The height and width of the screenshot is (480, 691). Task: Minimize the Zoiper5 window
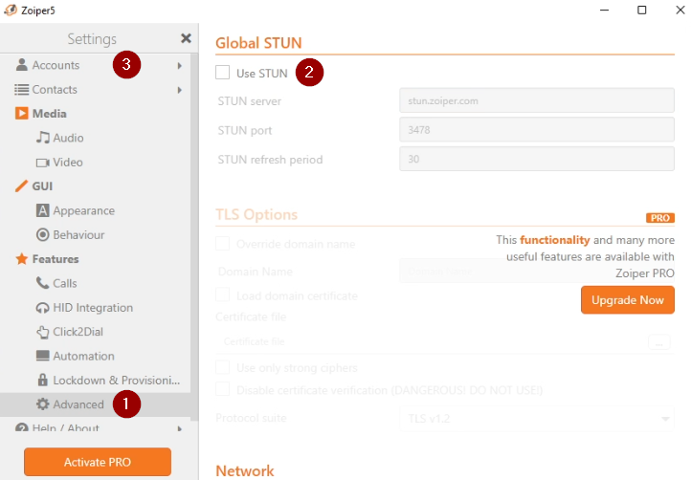point(604,10)
